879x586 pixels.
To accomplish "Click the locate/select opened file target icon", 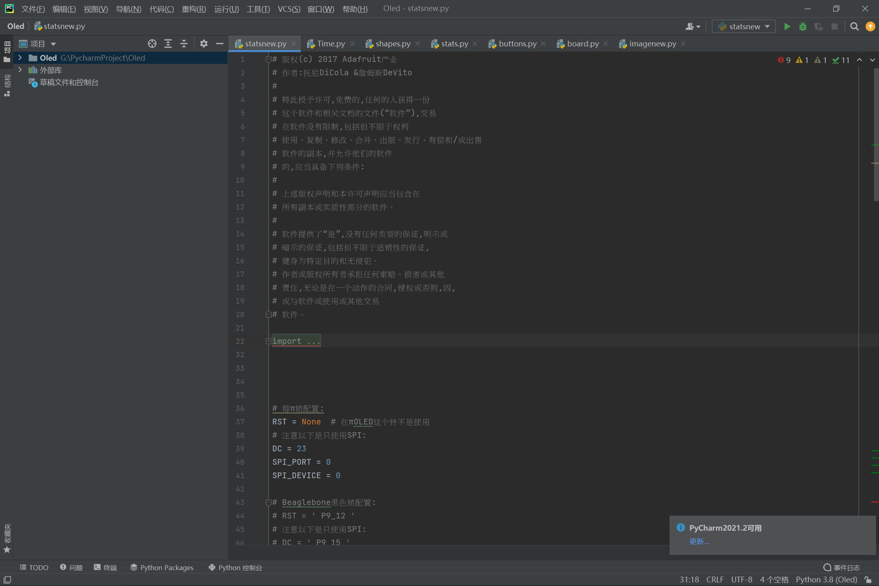I will tap(152, 44).
